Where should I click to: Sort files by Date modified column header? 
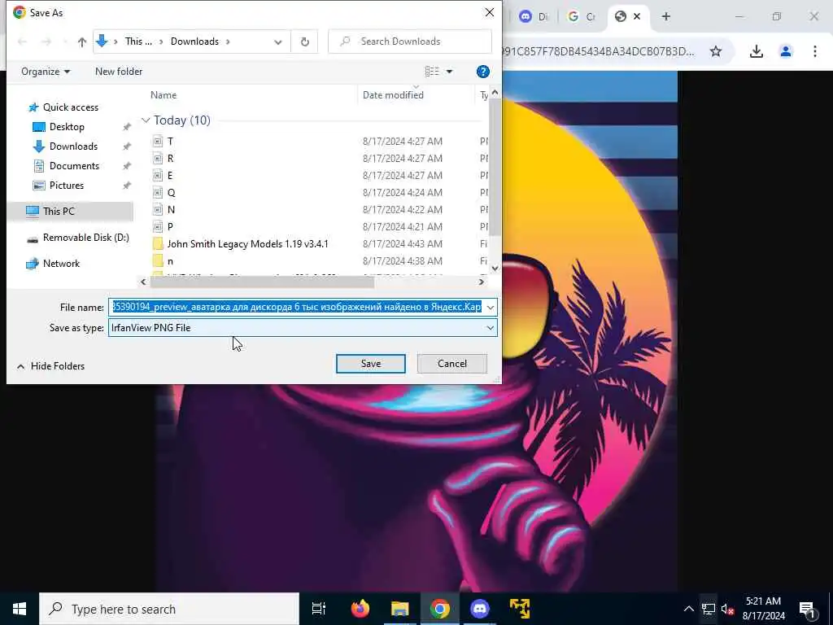393,95
